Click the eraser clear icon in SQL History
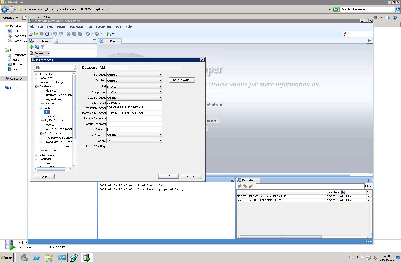The width and height of the screenshot is (401, 263). 250,186
